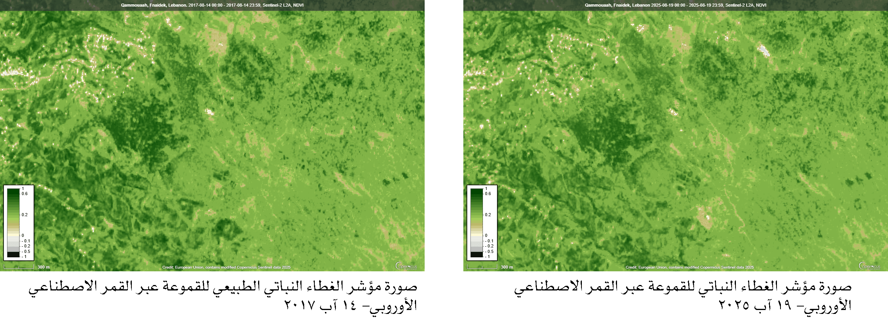Click the Copernicus logo on the 2017 map
The width and height of the screenshot is (888, 328).
(407, 266)
